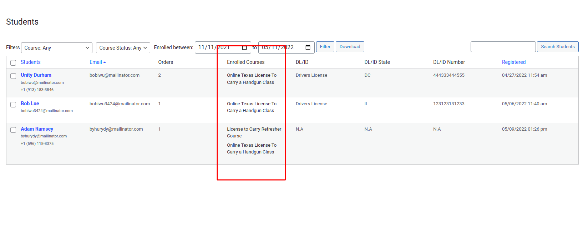Open Bob Lue's student profile link

point(30,104)
